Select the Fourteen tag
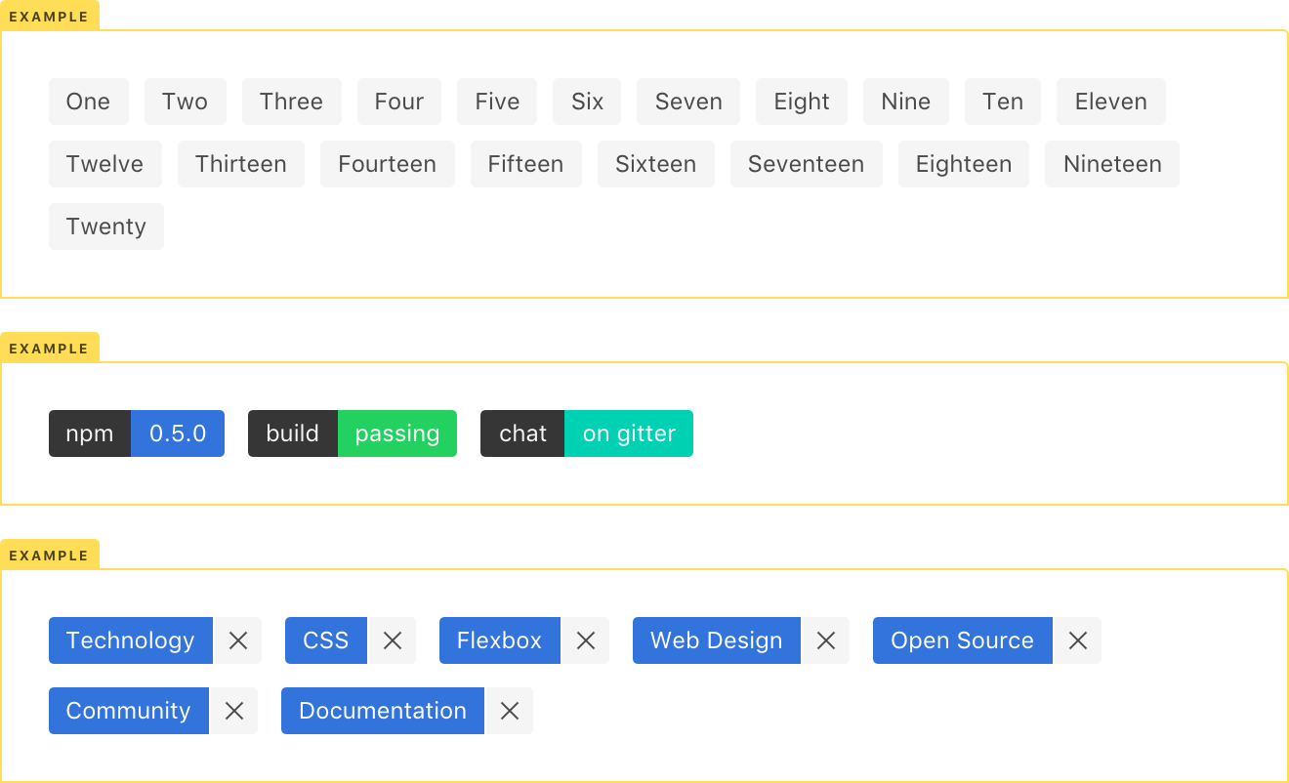1289x783 pixels. 387,164
